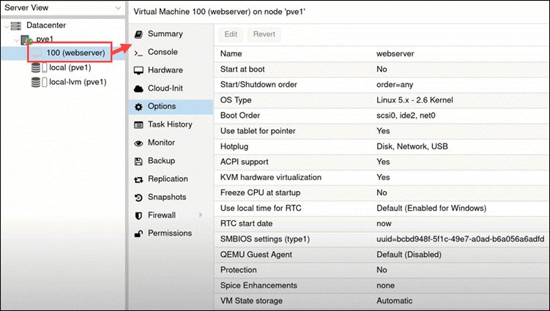Open the Cloud-Init tab label
This screenshot has height=311, width=550.
(x=166, y=88)
